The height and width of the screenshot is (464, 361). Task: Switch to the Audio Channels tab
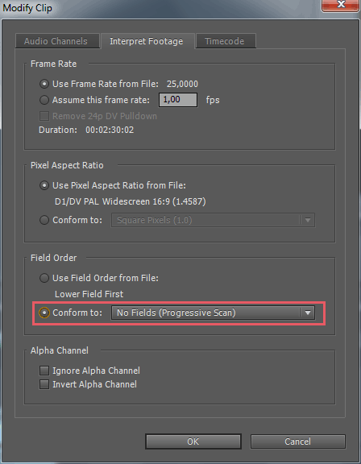pos(57,41)
